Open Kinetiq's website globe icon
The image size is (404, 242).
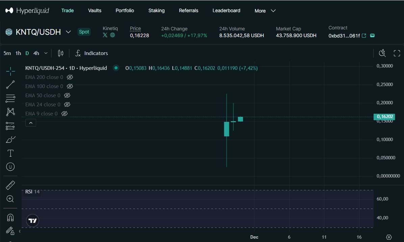[112, 35]
